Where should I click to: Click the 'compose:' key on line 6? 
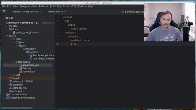[73, 37]
